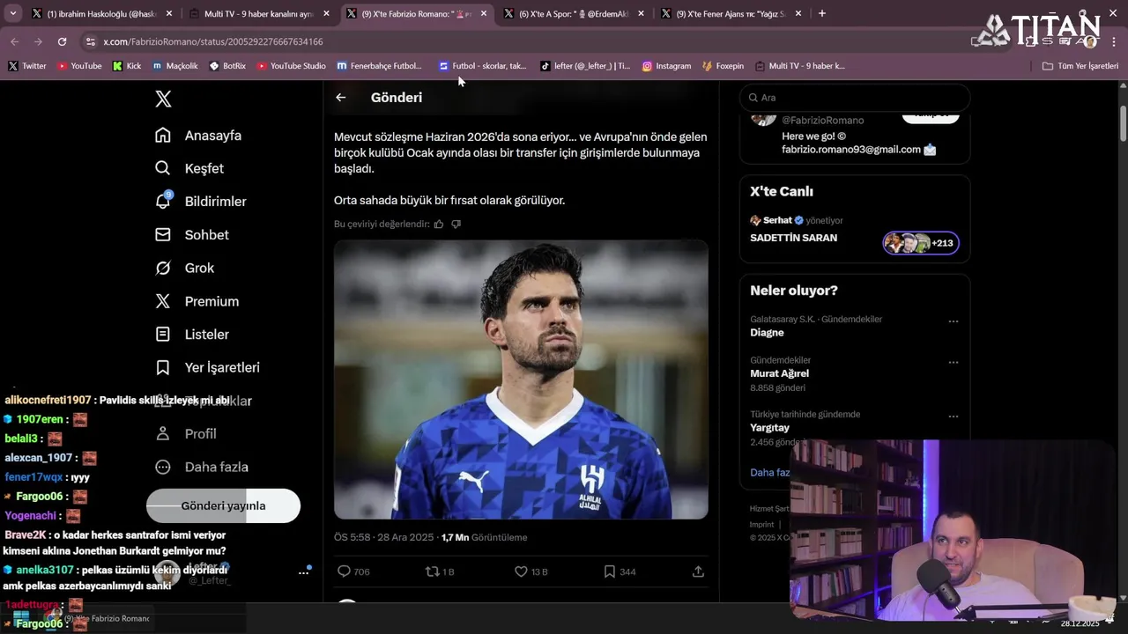Viewport: 1128px width, 634px height.
Task: Click the back arrow beside Gönderi
Action: 341,98
